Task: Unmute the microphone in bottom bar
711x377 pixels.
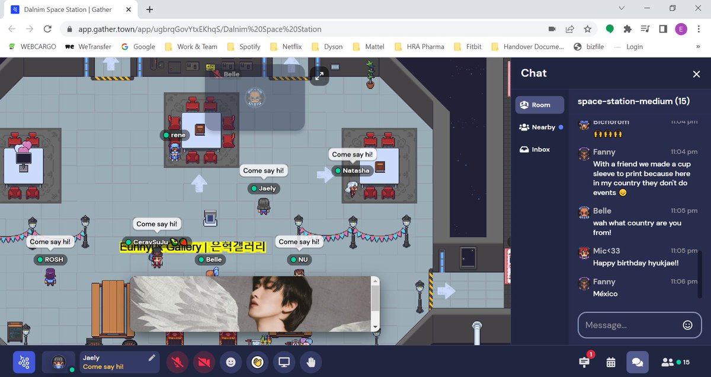Action: point(177,362)
